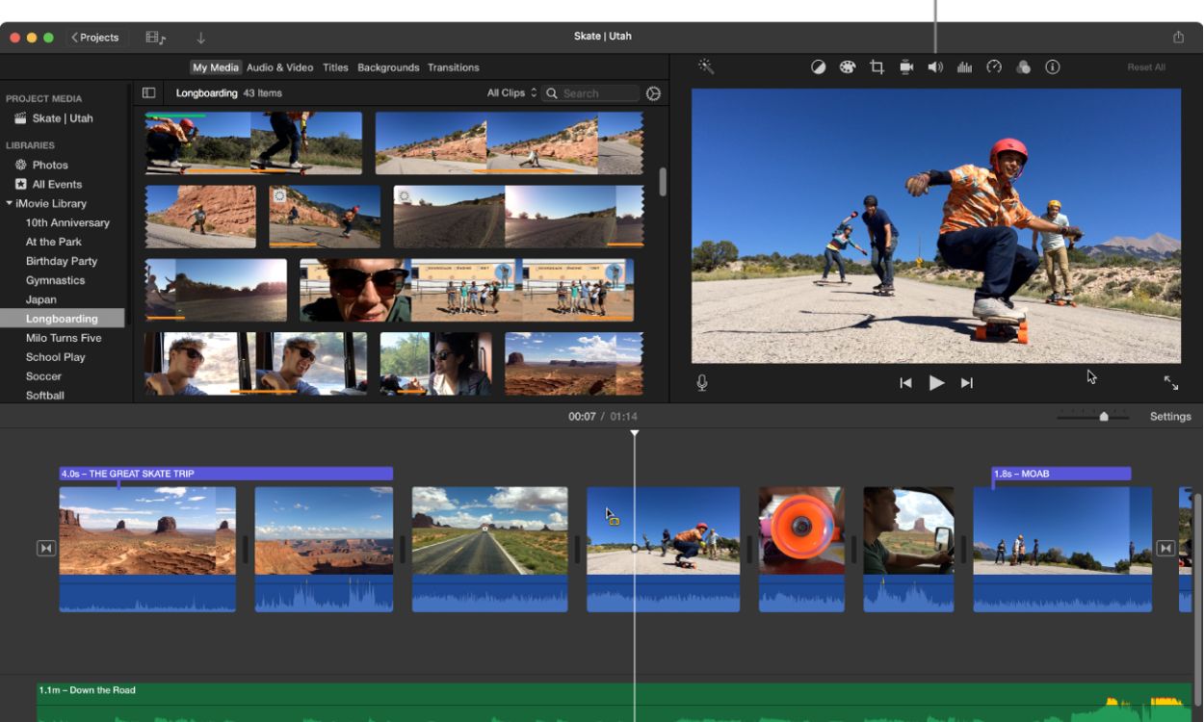1204x722 pixels.
Task: Select the Enhance magic wand tool
Action: [x=705, y=66]
